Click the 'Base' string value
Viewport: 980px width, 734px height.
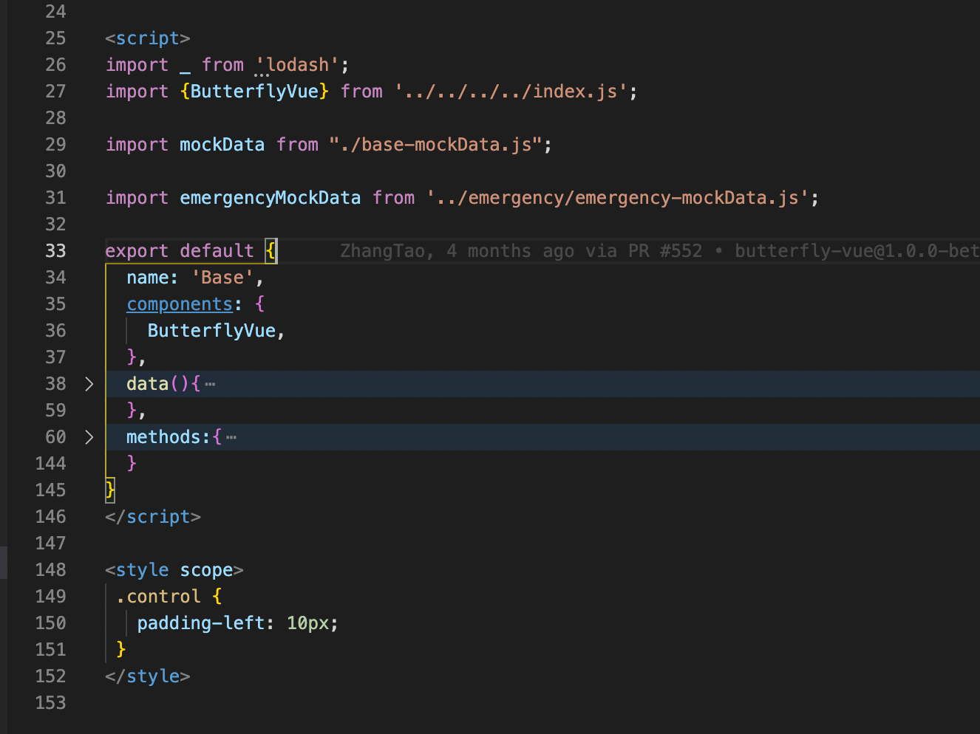tap(222, 278)
